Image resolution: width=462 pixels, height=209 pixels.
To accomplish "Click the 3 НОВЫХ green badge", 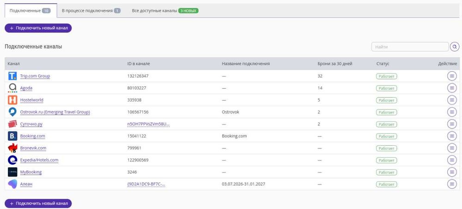I will [x=188, y=11].
